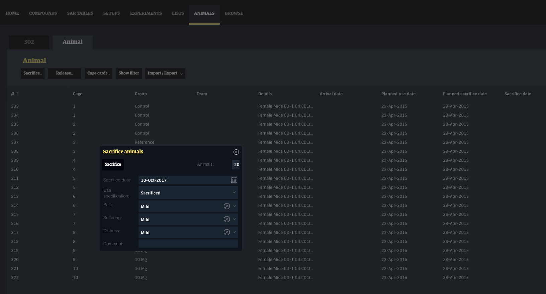Clear the Pain field value
Viewport: 546px width, 294px height.
(x=226, y=206)
